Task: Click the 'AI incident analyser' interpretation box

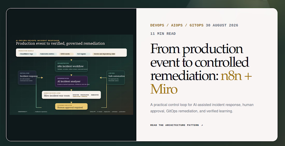Action: [x=71, y=81]
